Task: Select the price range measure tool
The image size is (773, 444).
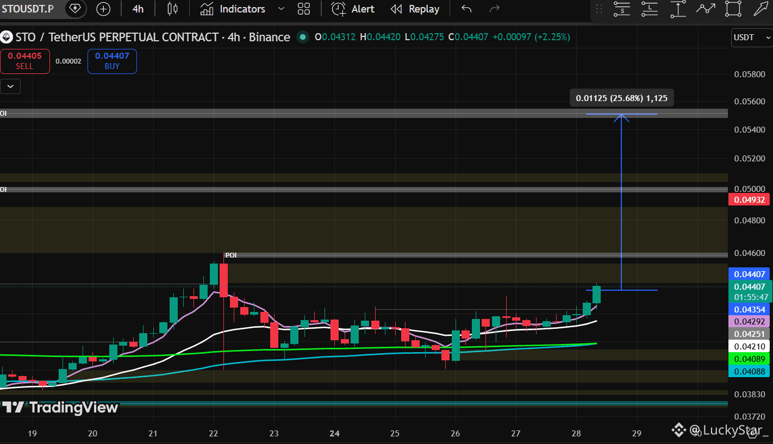Action: click(x=678, y=9)
